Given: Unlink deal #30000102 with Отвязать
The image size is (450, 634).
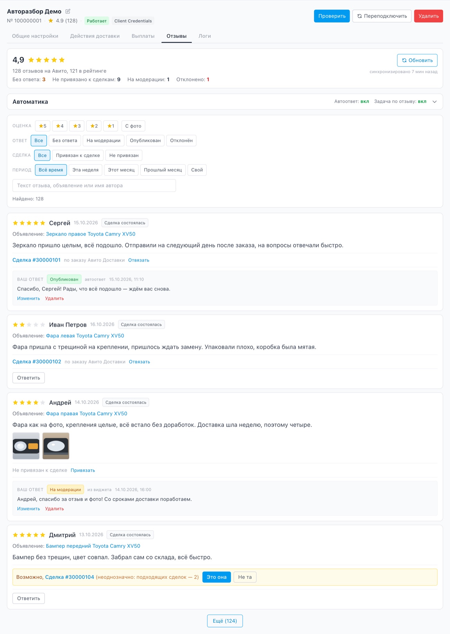Looking at the screenshot, I should pos(139,362).
